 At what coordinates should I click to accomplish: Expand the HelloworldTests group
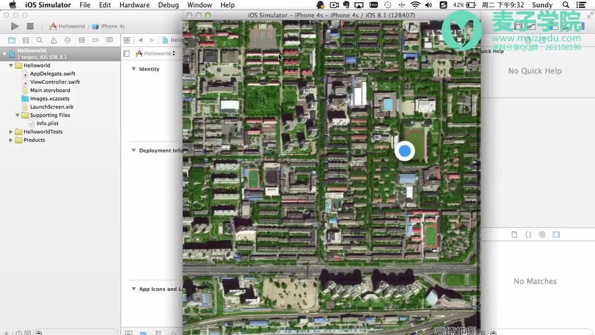click(x=10, y=131)
